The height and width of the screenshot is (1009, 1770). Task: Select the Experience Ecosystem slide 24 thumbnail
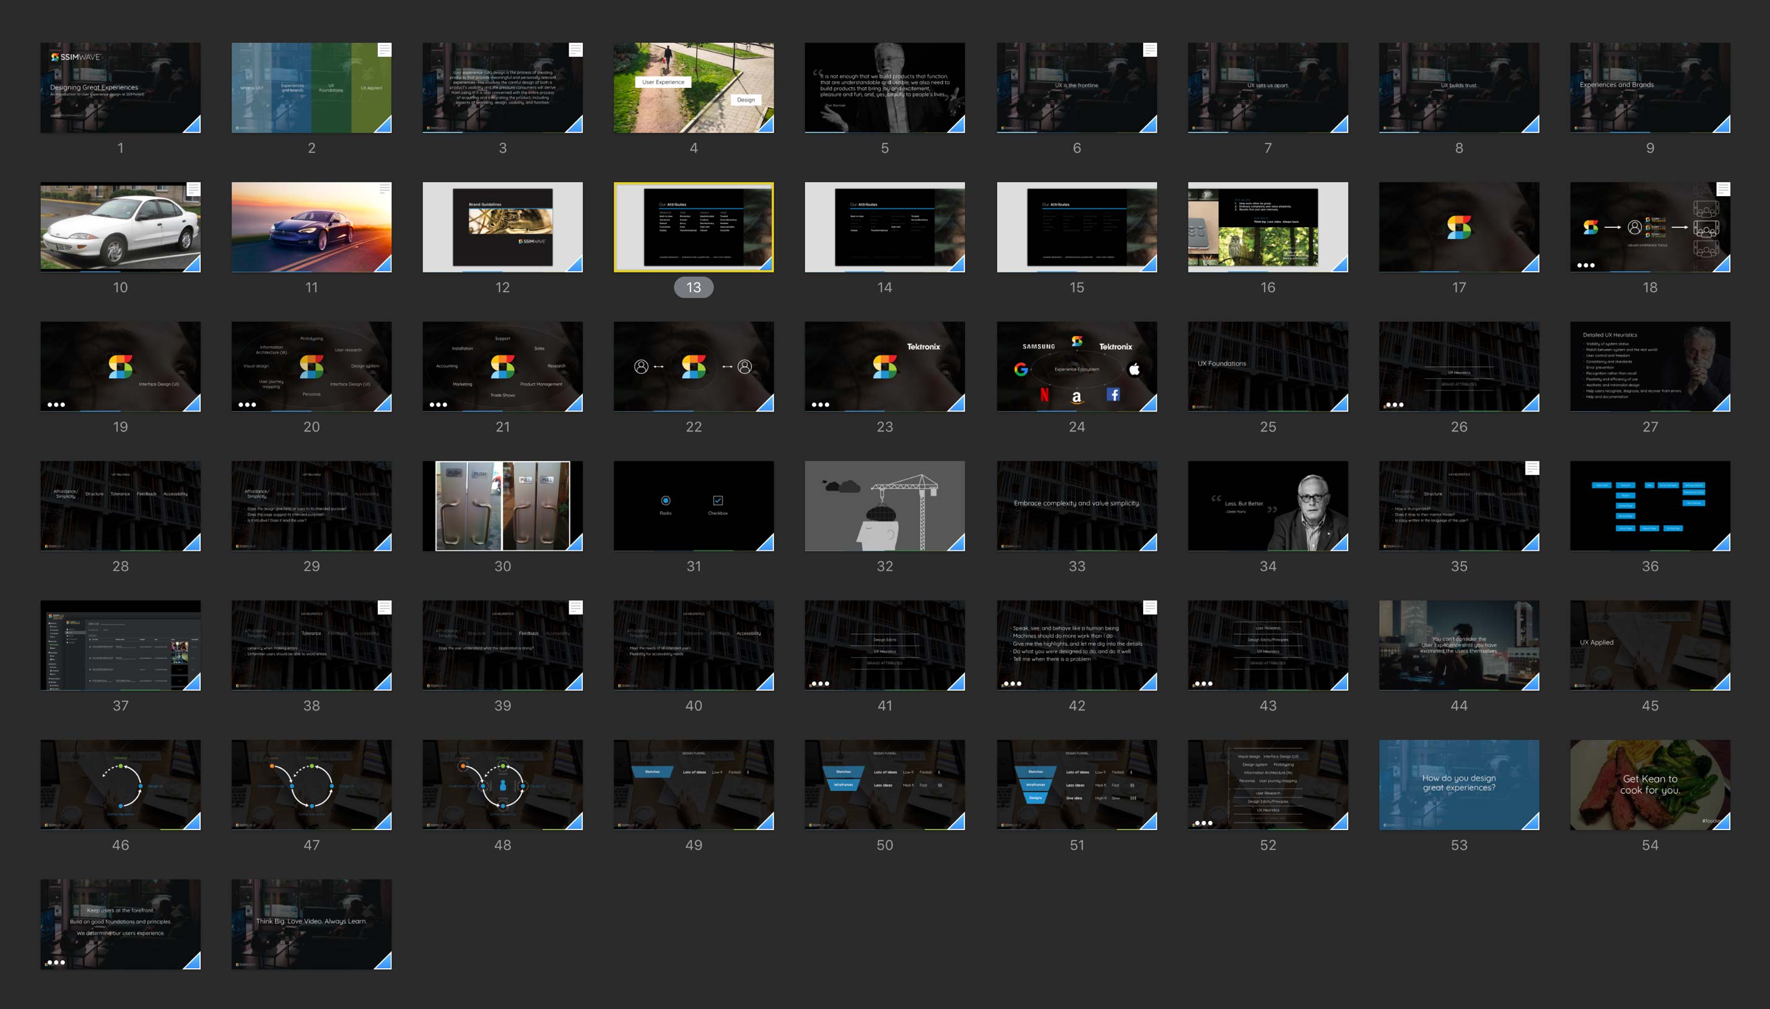tap(1077, 366)
